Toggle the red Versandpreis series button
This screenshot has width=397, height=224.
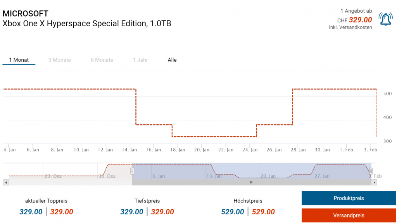pyautogui.click(x=349, y=215)
